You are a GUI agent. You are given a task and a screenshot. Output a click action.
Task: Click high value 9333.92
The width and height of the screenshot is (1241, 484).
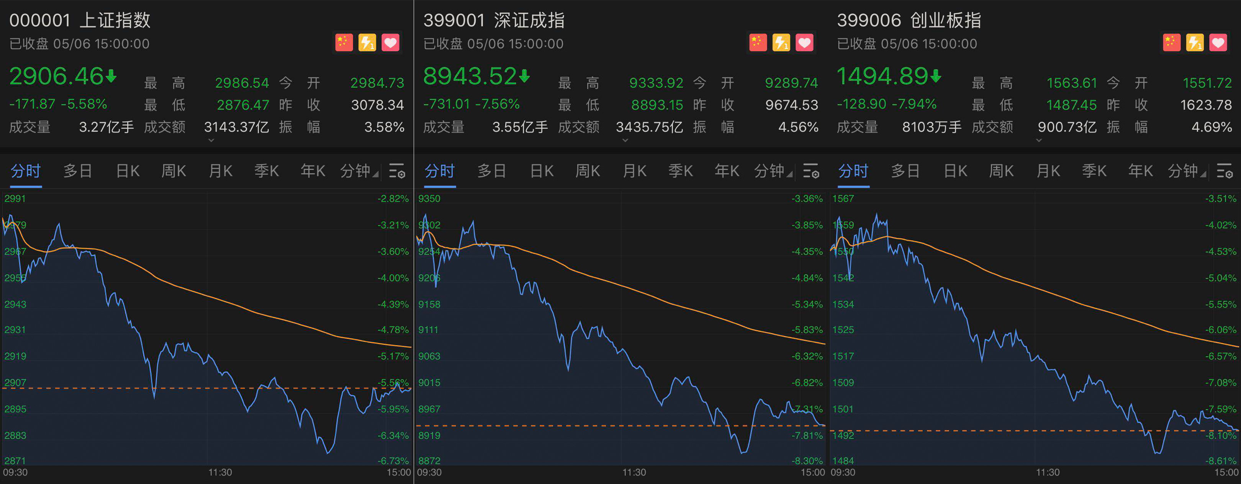pyautogui.click(x=656, y=83)
